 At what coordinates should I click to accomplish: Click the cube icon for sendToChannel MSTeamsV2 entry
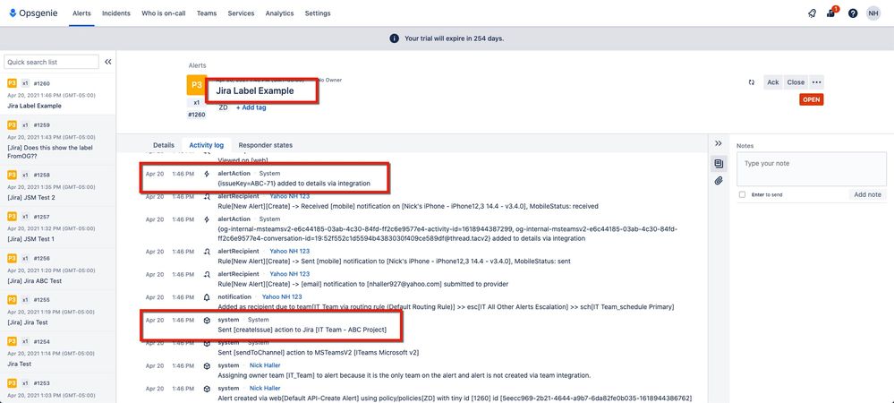point(207,343)
